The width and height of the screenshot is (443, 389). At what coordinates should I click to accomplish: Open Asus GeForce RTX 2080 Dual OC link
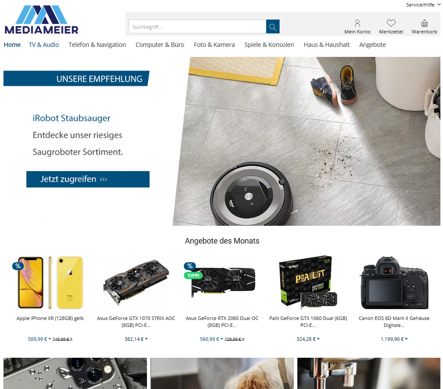click(x=222, y=322)
